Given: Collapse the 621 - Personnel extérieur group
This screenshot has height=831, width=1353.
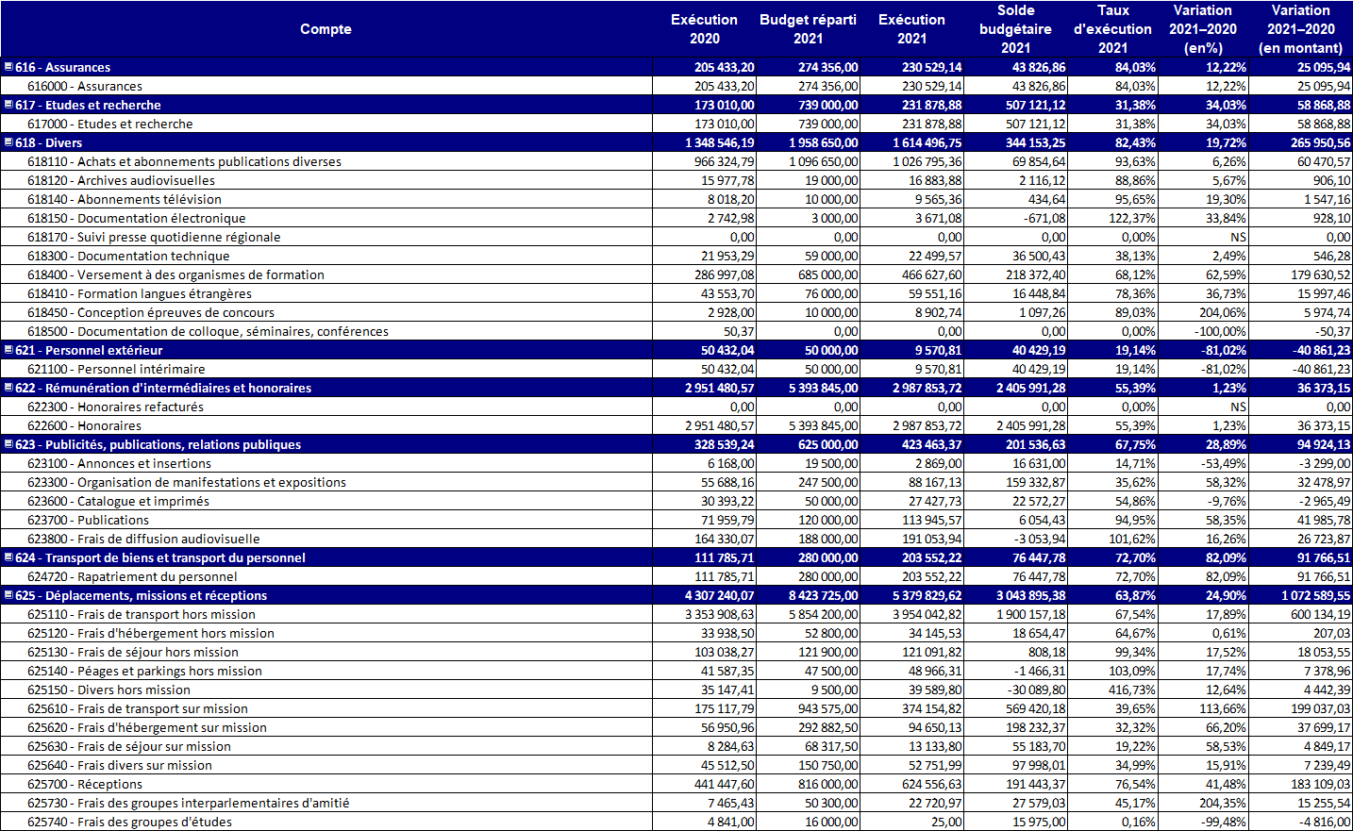Looking at the screenshot, I should (x=8, y=350).
